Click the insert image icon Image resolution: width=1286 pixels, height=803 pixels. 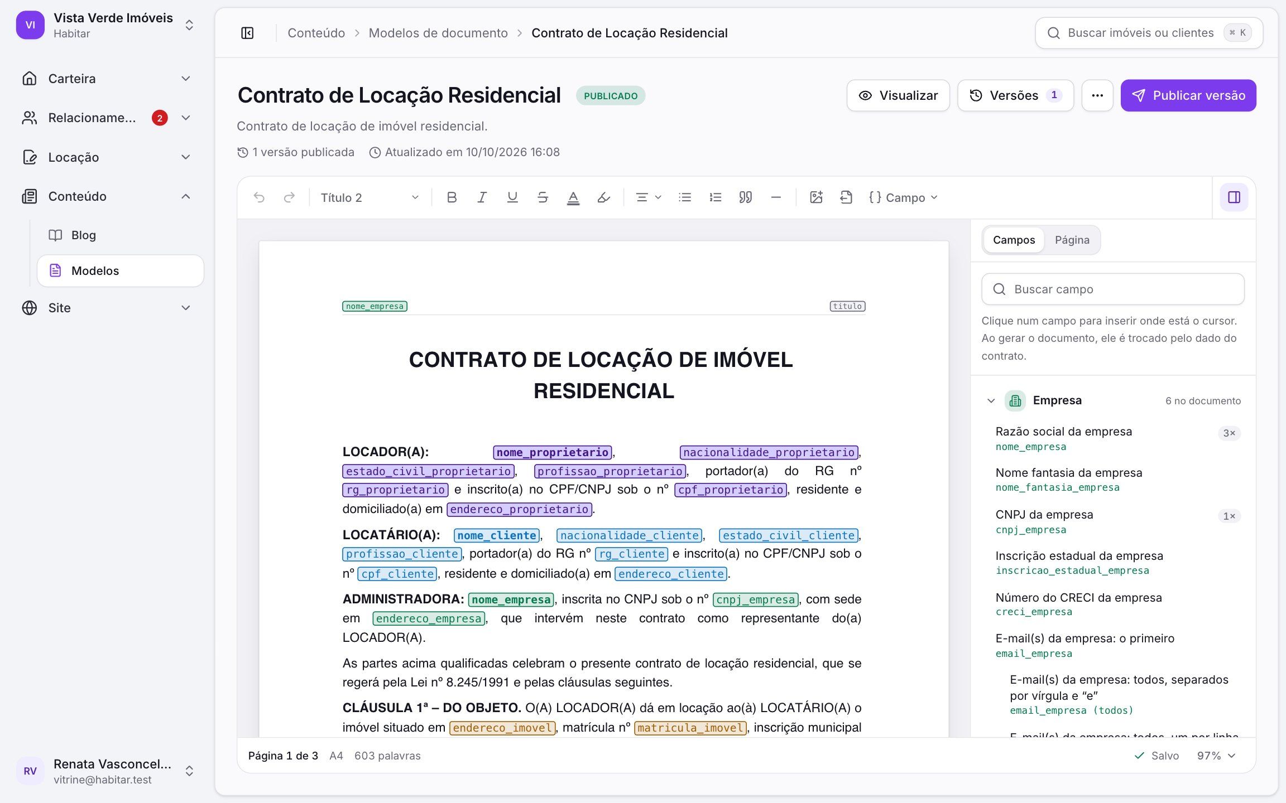tap(816, 197)
